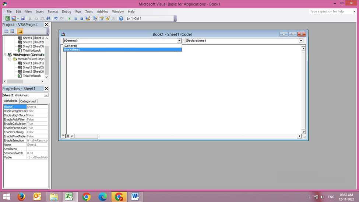Open the Insert menu
The height and width of the screenshot is (202, 359).
click(40, 11)
